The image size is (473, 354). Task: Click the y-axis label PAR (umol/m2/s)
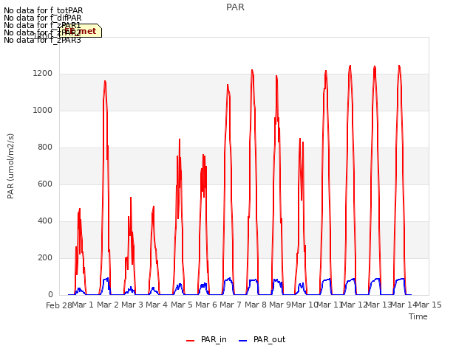(x=10, y=166)
